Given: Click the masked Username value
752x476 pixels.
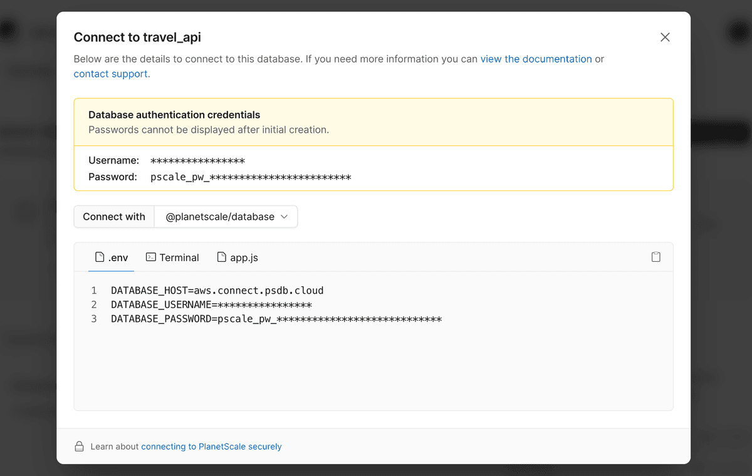Looking at the screenshot, I should click(197, 161).
